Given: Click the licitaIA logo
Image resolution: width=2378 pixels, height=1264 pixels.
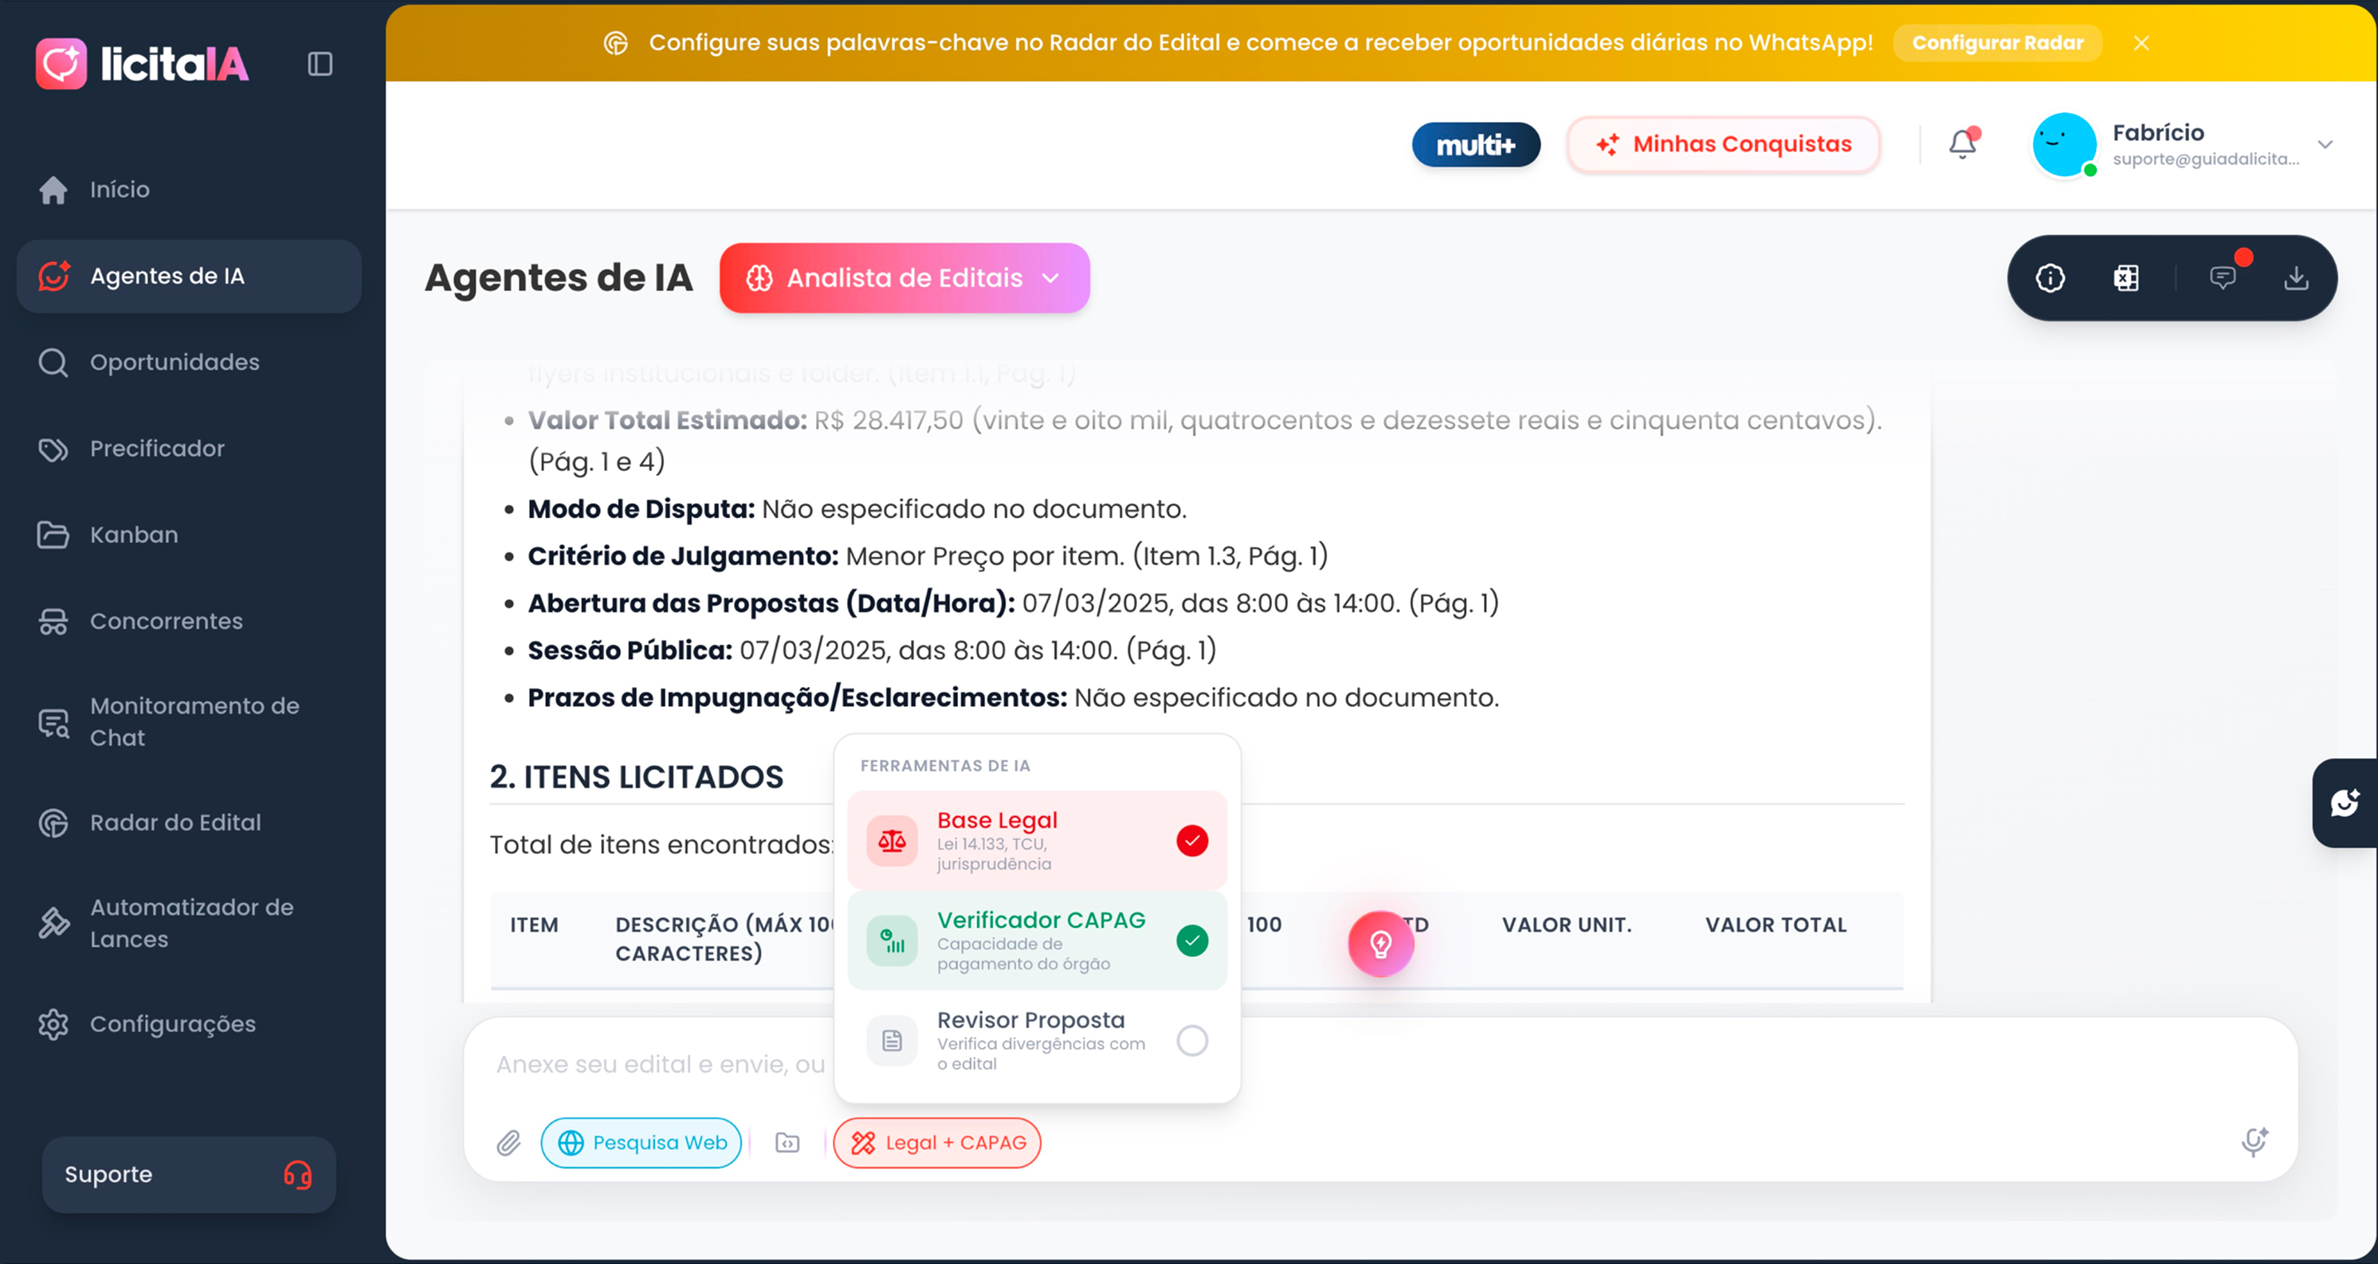Looking at the screenshot, I should (142, 64).
